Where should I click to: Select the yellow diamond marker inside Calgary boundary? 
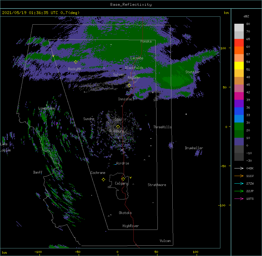pyautogui.click(x=123, y=179)
